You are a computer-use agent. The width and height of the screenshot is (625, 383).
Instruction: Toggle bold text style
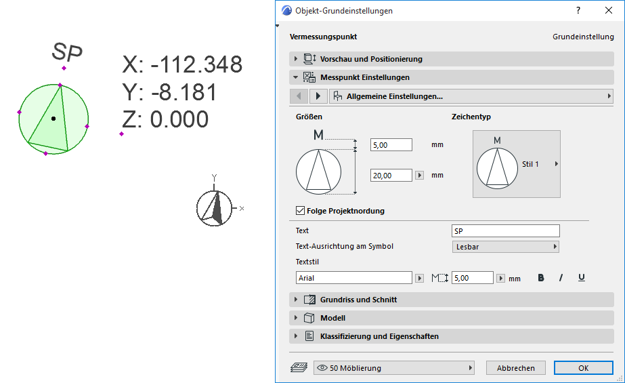[x=541, y=278]
